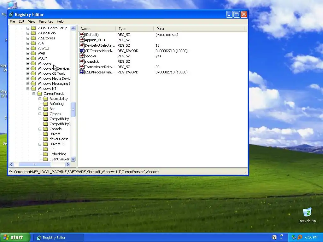Click the WBEM folder icon
Viewport: 323px width, 242px height.
pyautogui.click(x=33, y=58)
